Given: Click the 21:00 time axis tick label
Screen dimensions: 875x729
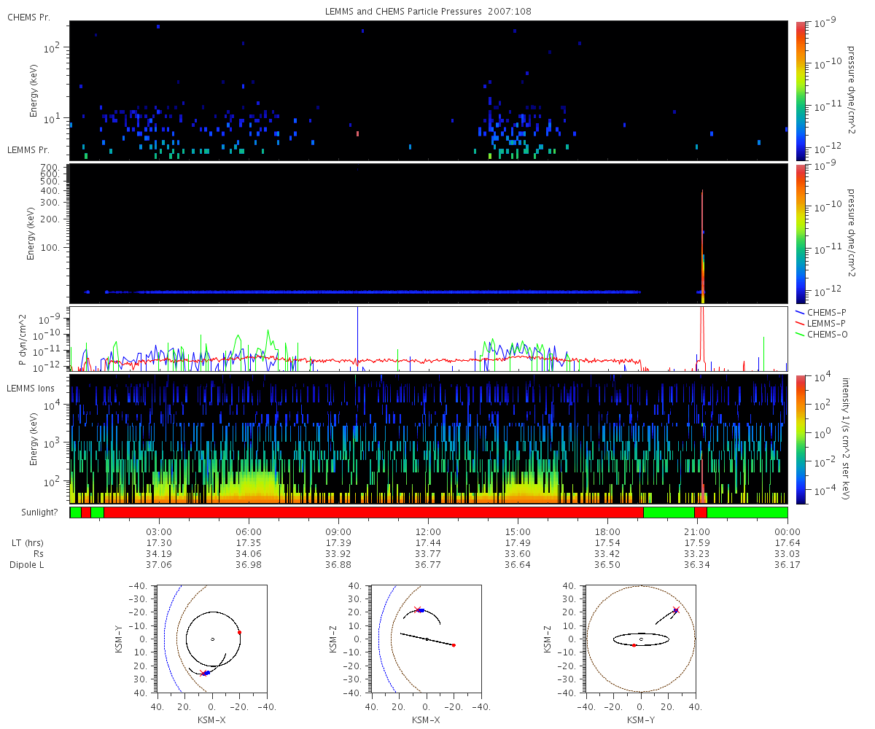Looking at the screenshot, I should coord(697,531).
